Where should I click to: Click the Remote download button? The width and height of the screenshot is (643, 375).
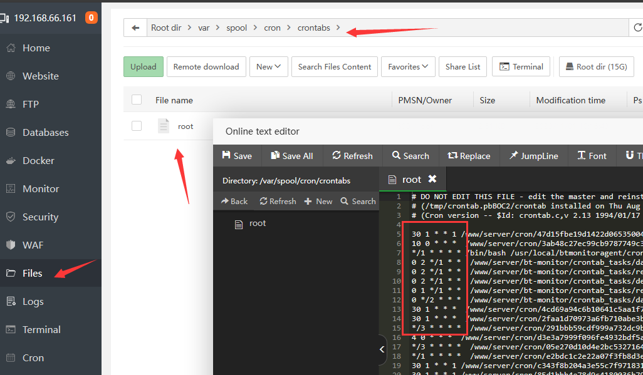point(206,67)
